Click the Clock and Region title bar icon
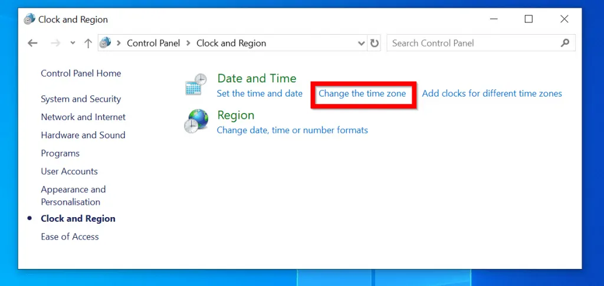The width and height of the screenshot is (604, 286). pos(29,19)
